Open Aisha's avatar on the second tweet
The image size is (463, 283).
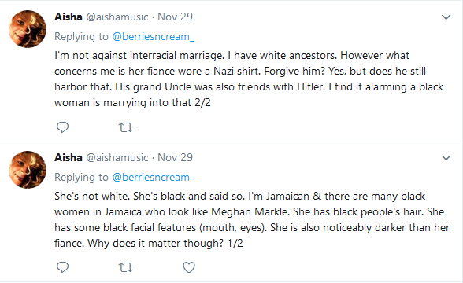coord(28,170)
